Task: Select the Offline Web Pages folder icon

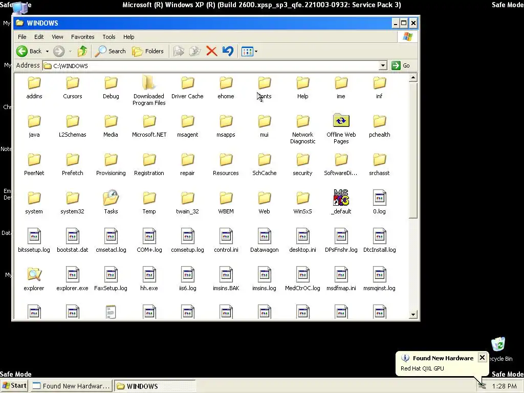Action: tap(341, 121)
